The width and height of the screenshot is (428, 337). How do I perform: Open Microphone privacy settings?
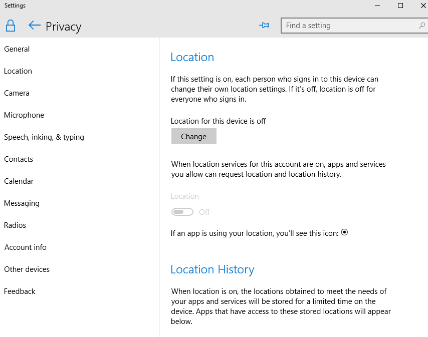pyautogui.click(x=24, y=115)
